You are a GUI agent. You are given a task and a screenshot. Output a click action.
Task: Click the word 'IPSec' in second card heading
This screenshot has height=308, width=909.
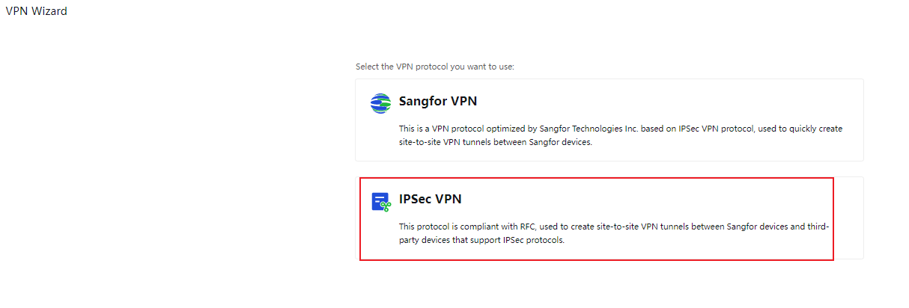pos(416,200)
